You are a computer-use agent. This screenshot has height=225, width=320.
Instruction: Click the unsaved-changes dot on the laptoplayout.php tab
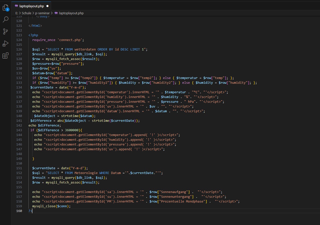coord(47,6)
